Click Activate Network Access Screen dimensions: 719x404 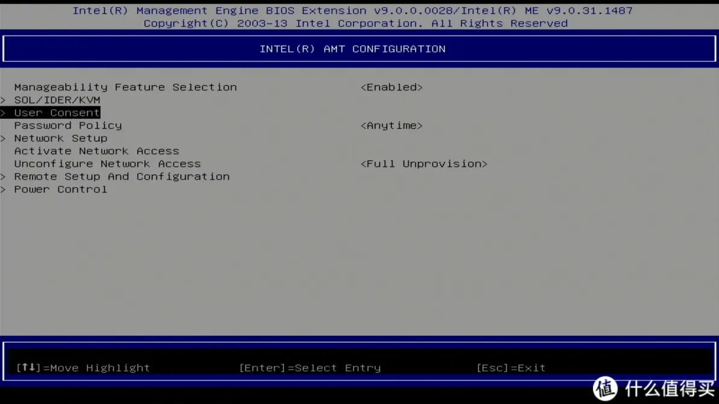(x=97, y=151)
